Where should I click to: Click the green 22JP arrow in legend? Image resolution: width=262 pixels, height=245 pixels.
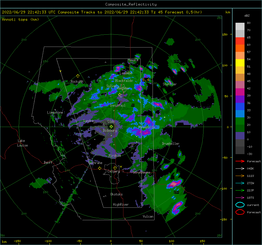[240, 191]
